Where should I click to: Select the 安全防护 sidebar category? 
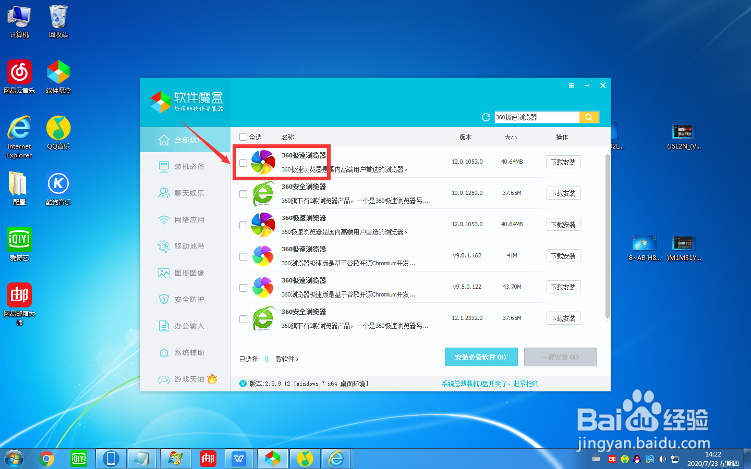tap(185, 299)
